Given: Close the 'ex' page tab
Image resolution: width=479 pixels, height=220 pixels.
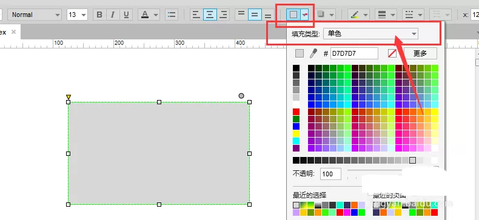Looking at the screenshot, I should (13, 32).
